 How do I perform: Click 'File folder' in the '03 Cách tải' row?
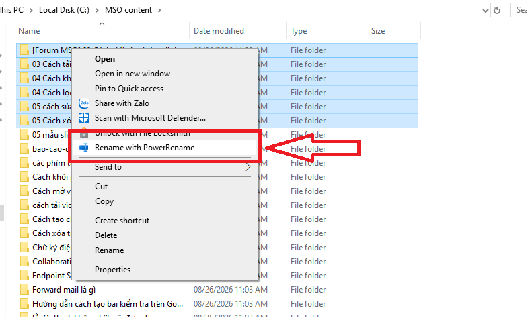pyautogui.click(x=308, y=64)
